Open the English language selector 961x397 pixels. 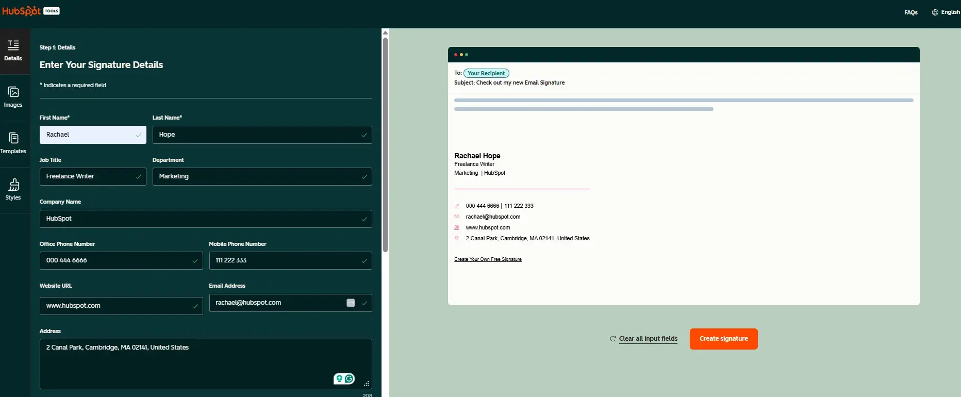tap(946, 12)
